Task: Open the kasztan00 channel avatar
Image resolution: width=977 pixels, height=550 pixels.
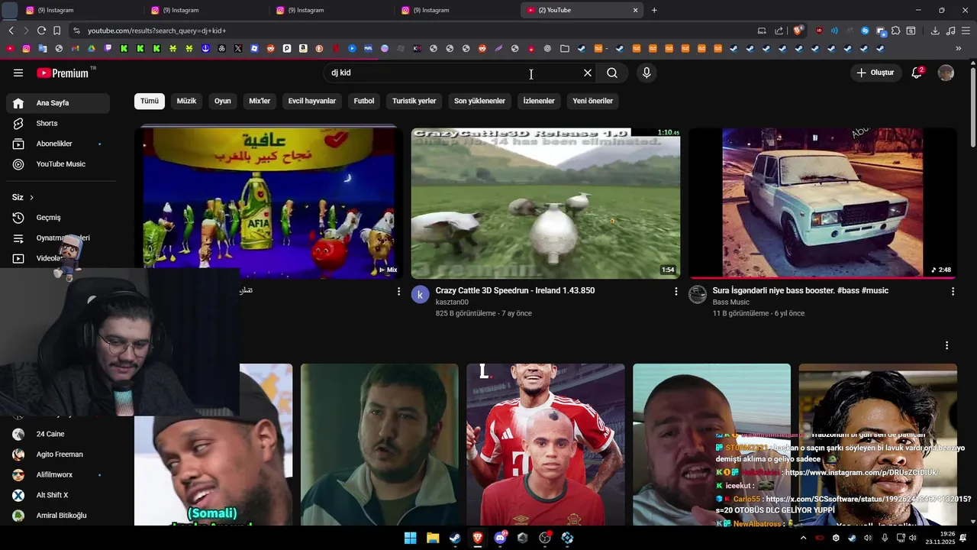Action: (421, 295)
